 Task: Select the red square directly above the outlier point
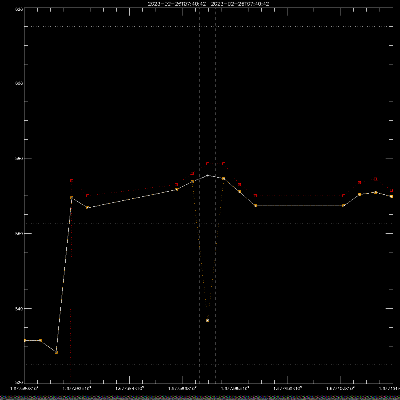coord(208,164)
